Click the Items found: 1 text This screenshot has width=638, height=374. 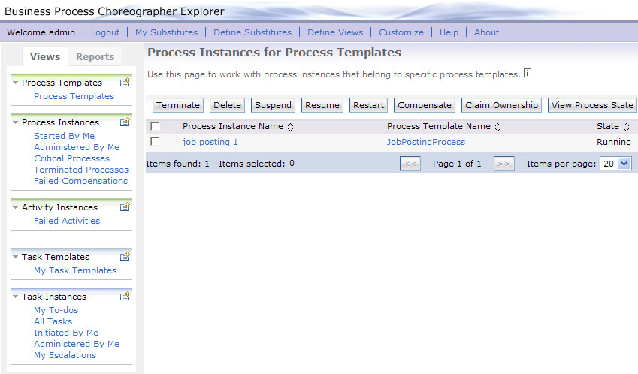click(x=177, y=164)
